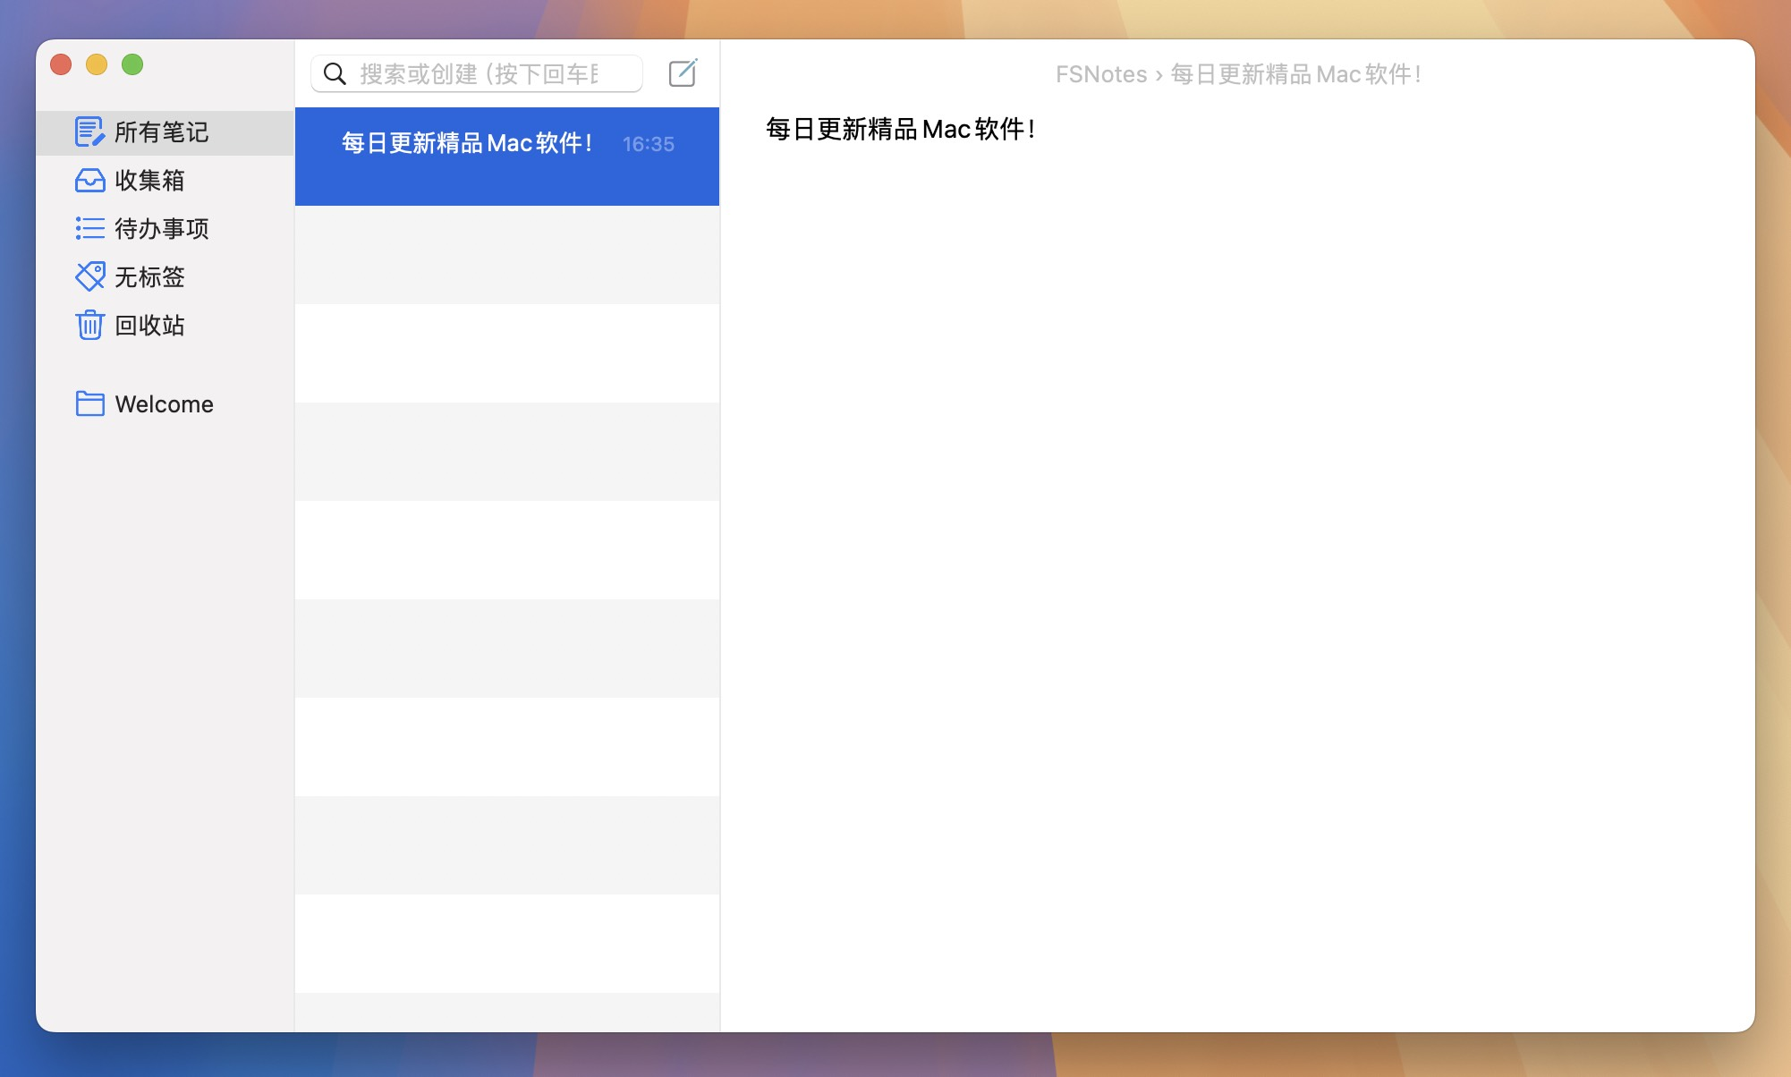Click the green fullscreen window button
Viewport: 1791px width, 1077px height.
pos(132,64)
